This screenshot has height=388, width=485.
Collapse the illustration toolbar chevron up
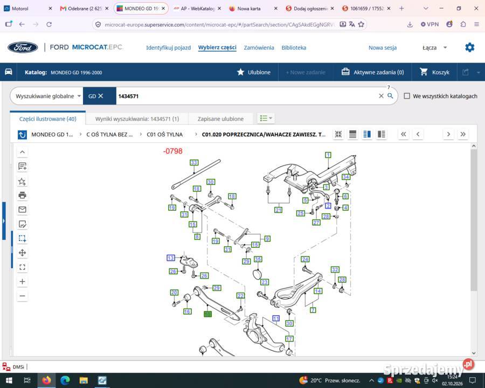point(22,152)
